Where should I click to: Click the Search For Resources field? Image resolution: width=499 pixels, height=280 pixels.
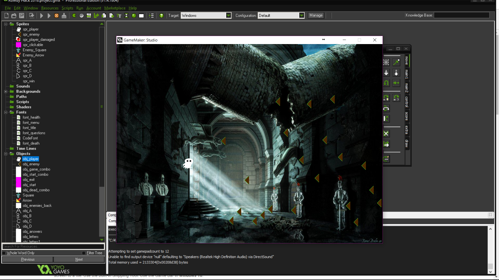coord(53,247)
